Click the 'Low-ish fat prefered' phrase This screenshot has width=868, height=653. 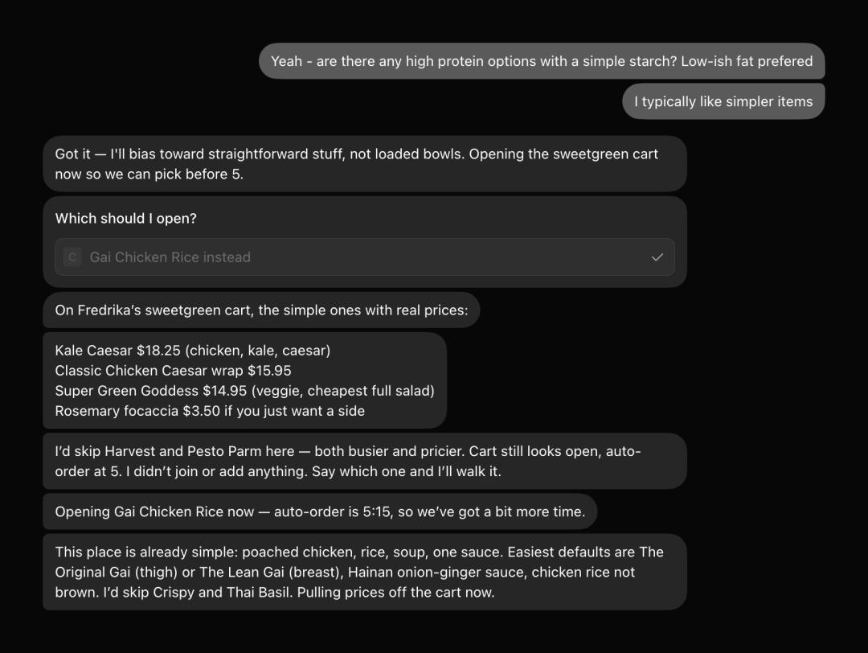747,61
